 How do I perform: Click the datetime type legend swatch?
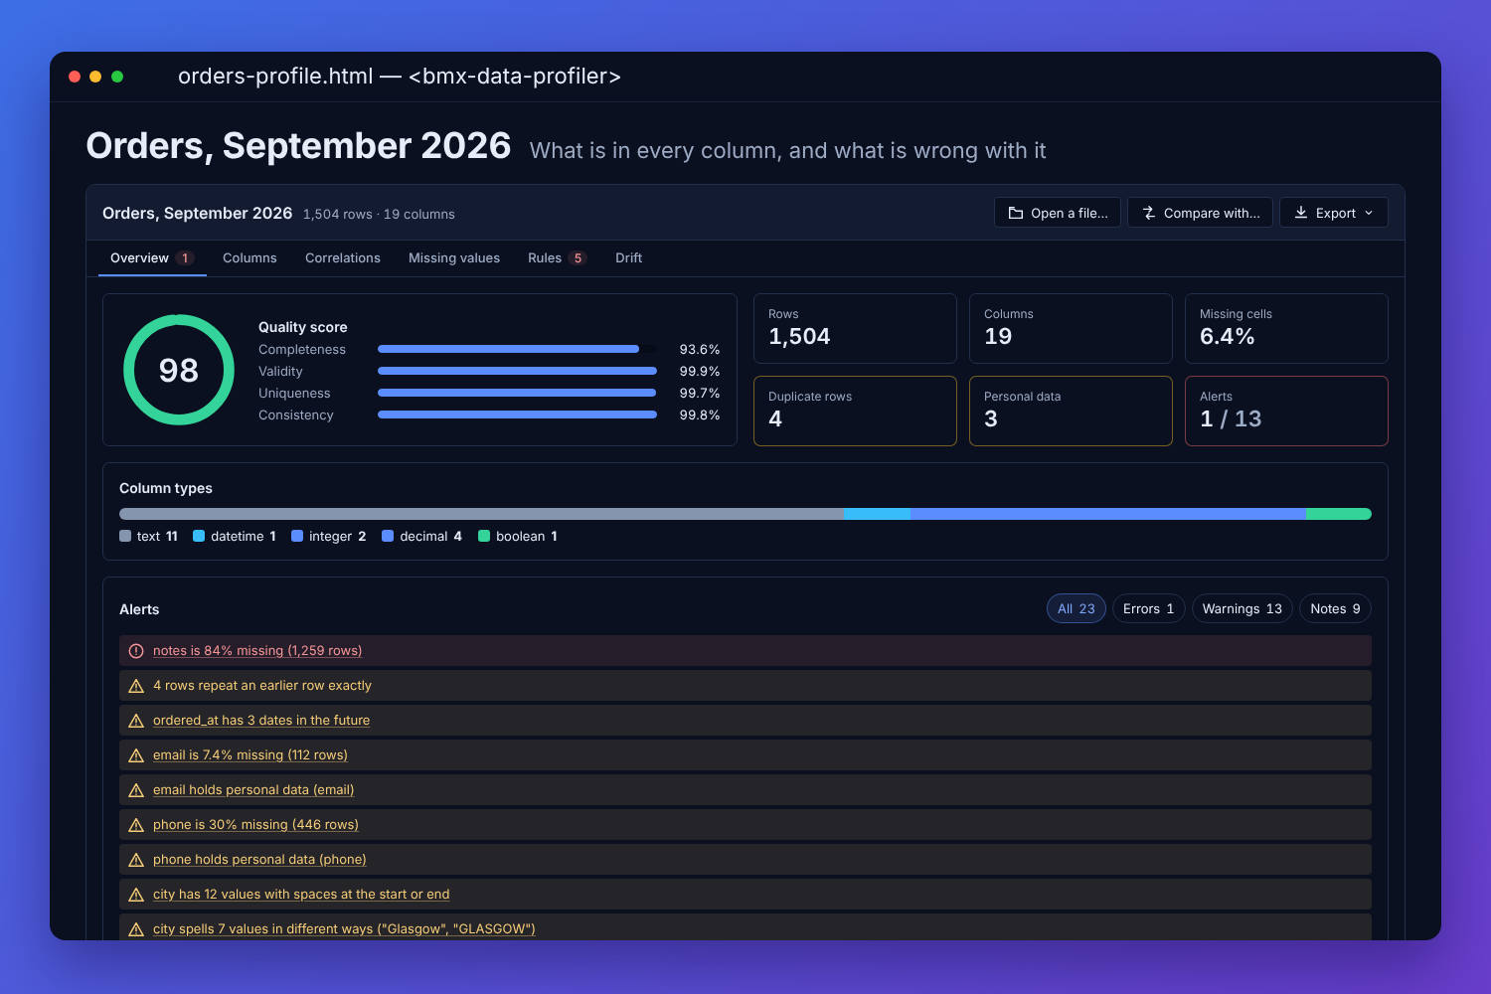pos(199,536)
